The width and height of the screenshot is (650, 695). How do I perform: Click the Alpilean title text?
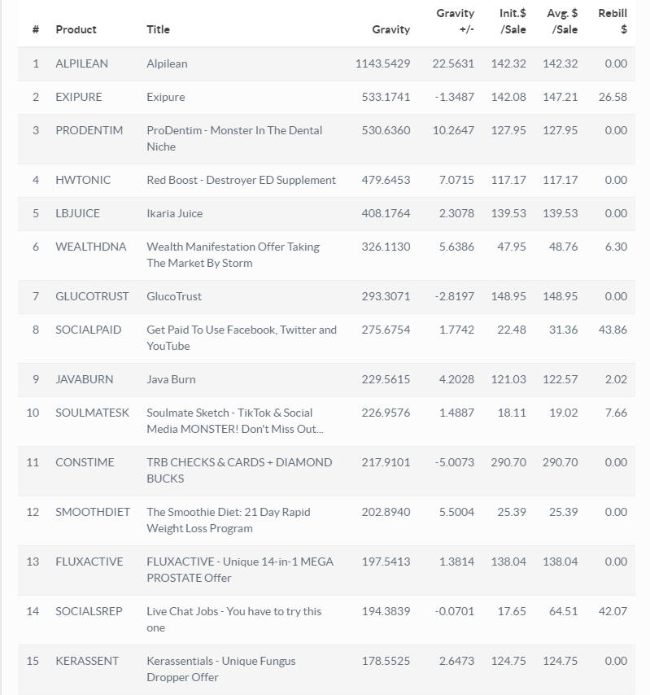167,63
